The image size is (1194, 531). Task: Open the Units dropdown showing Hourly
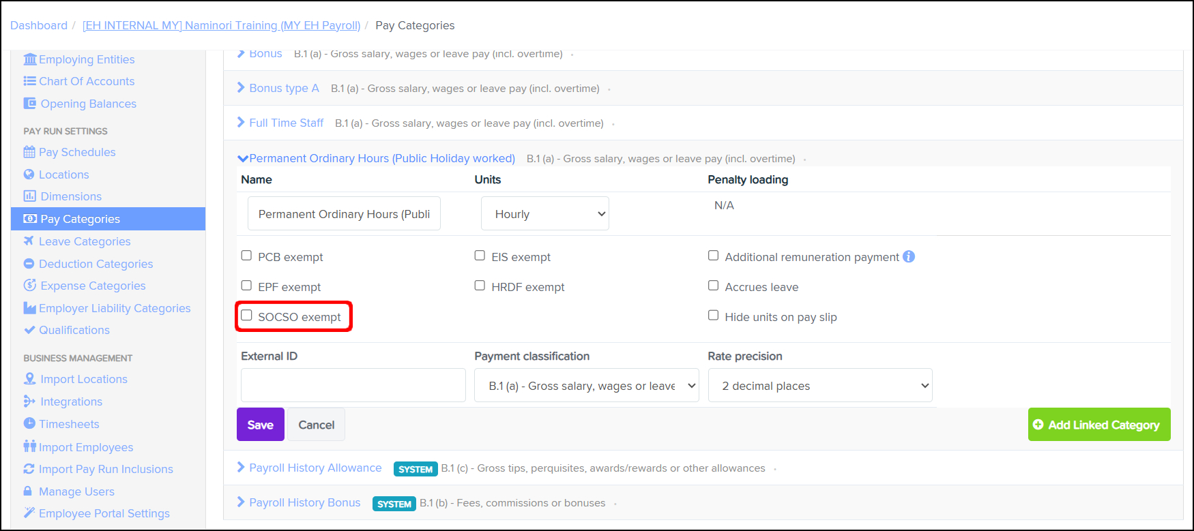(x=544, y=214)
